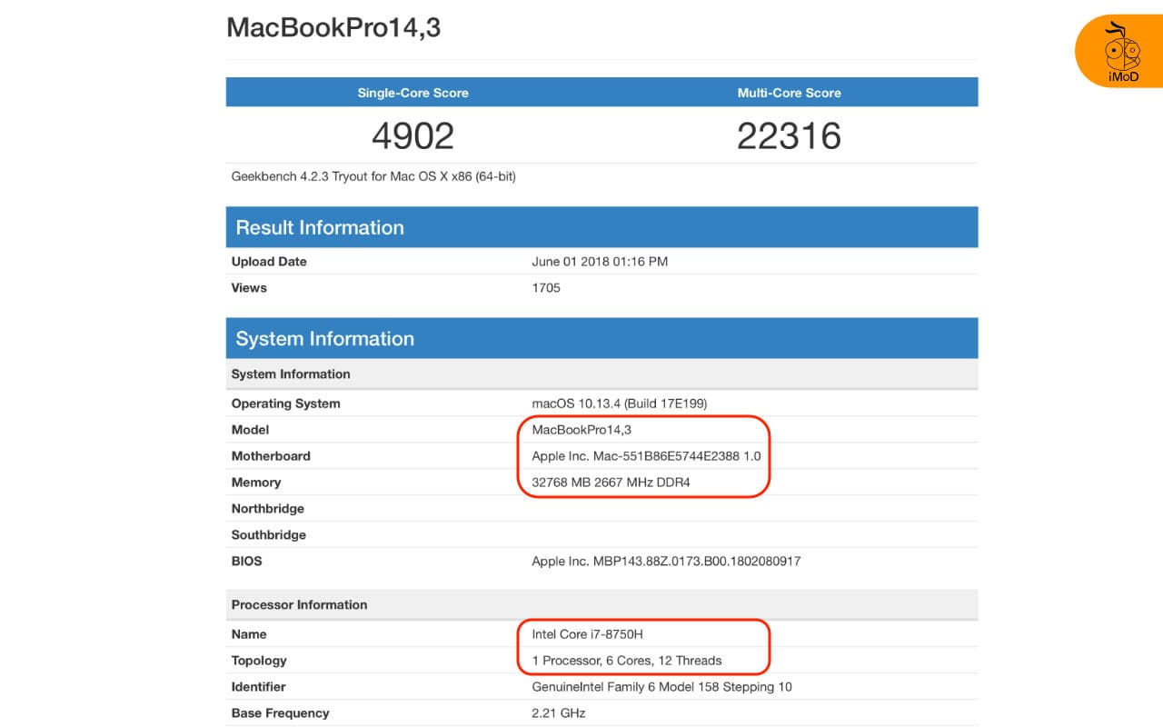The height and width of the screenshot is (727, 1163).
Task: Select the Multi-Core Score header
Action: [x=789, y=92]
